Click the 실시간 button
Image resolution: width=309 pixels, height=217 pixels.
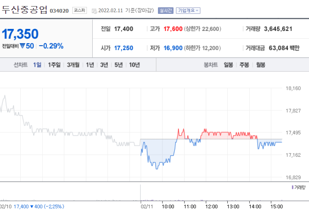[x=166, y=11]
